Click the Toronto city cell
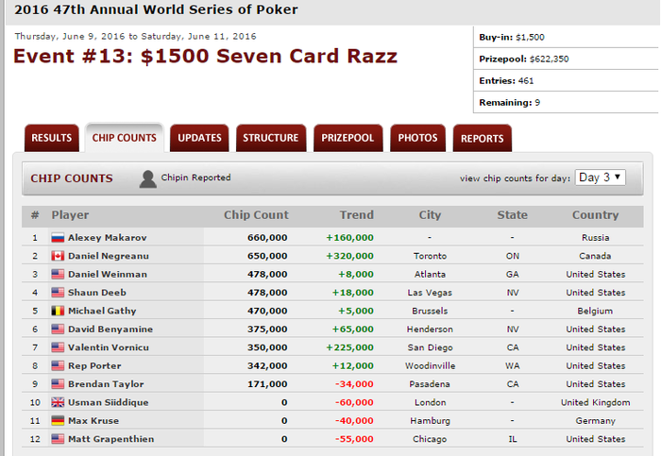 [x=430, y=256]
